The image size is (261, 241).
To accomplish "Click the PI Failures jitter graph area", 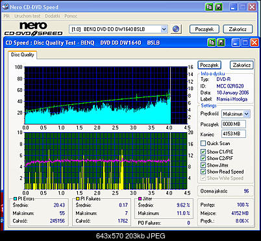I will (x=106, y=161).
